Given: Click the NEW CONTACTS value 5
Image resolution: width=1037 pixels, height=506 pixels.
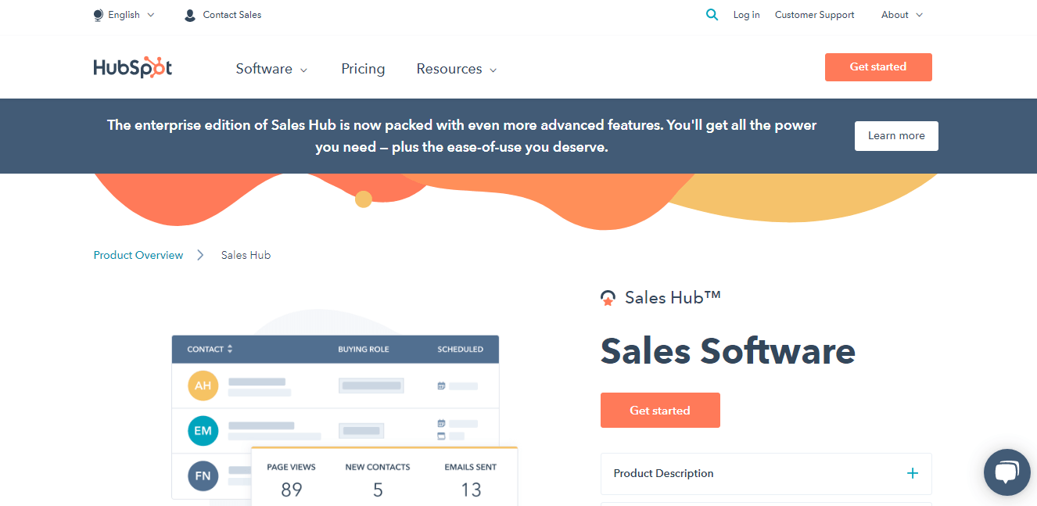Looking at the screenshot, I should pos(378,490).
